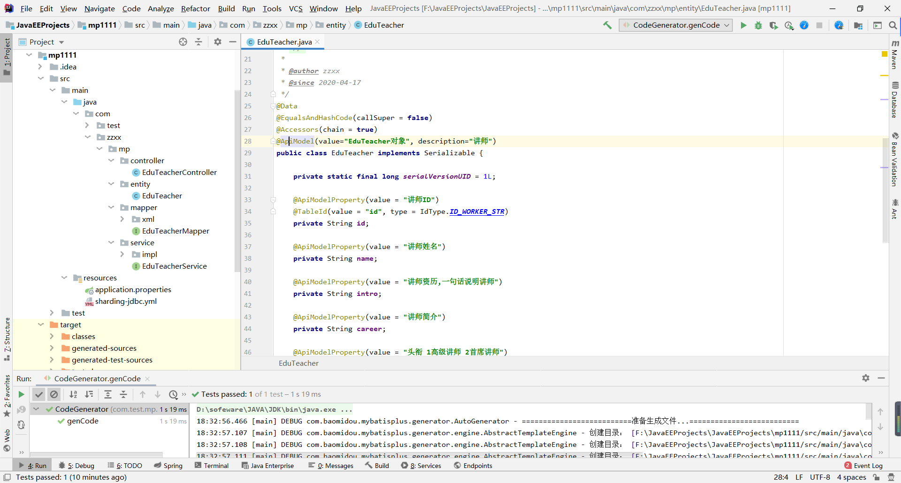Toggle the Show Passed tests checkmark button
Screen dimensions: 901x483
(x=39, y=394)
